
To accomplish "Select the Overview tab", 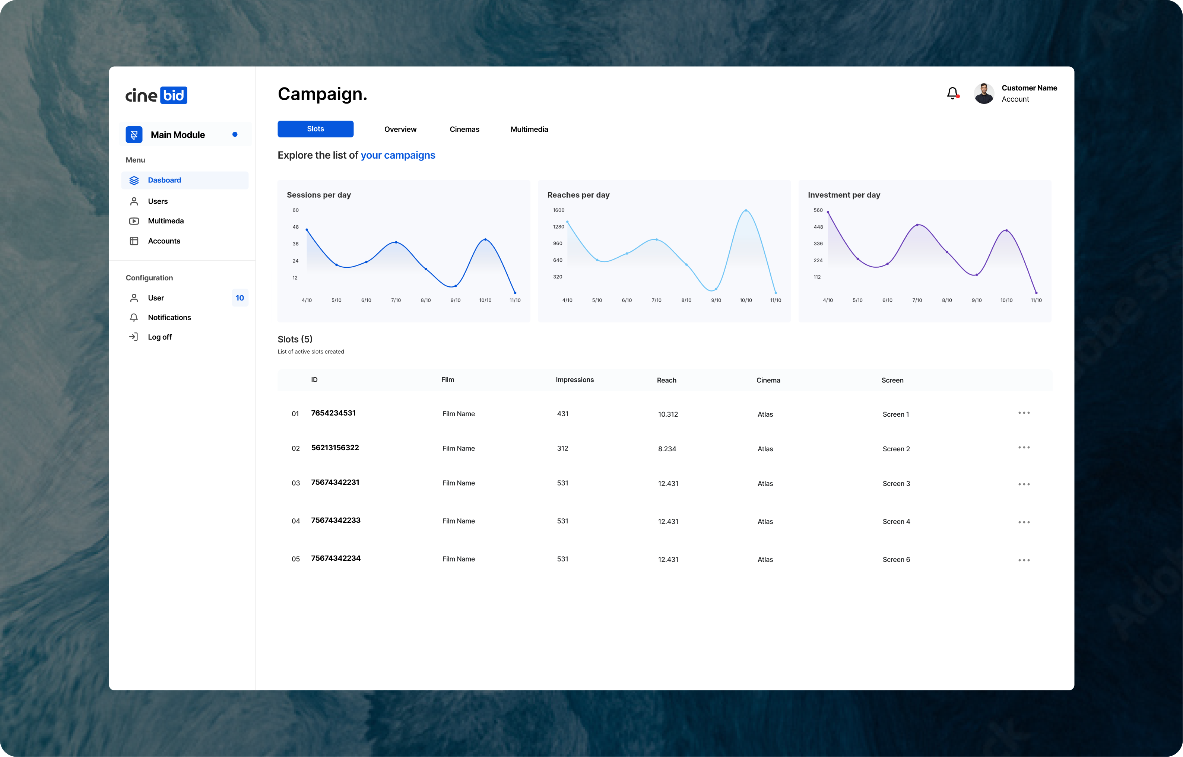I will (401, 128).
